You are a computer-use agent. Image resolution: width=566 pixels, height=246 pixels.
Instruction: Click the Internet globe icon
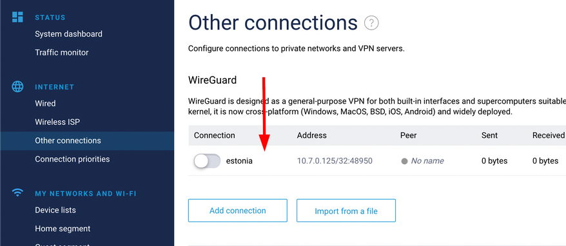pyautogui.click(x=17, y=86)
